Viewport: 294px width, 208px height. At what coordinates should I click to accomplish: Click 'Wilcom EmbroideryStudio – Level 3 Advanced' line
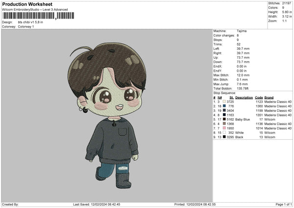[35, 10]
